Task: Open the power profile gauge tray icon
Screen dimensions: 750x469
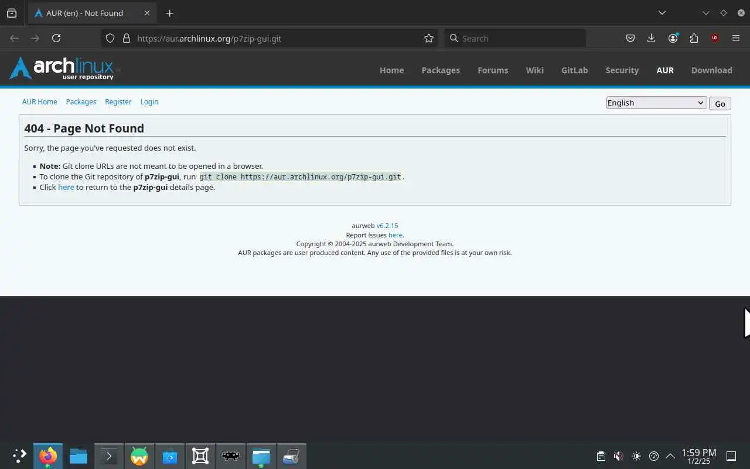Action: coord(654,456)
